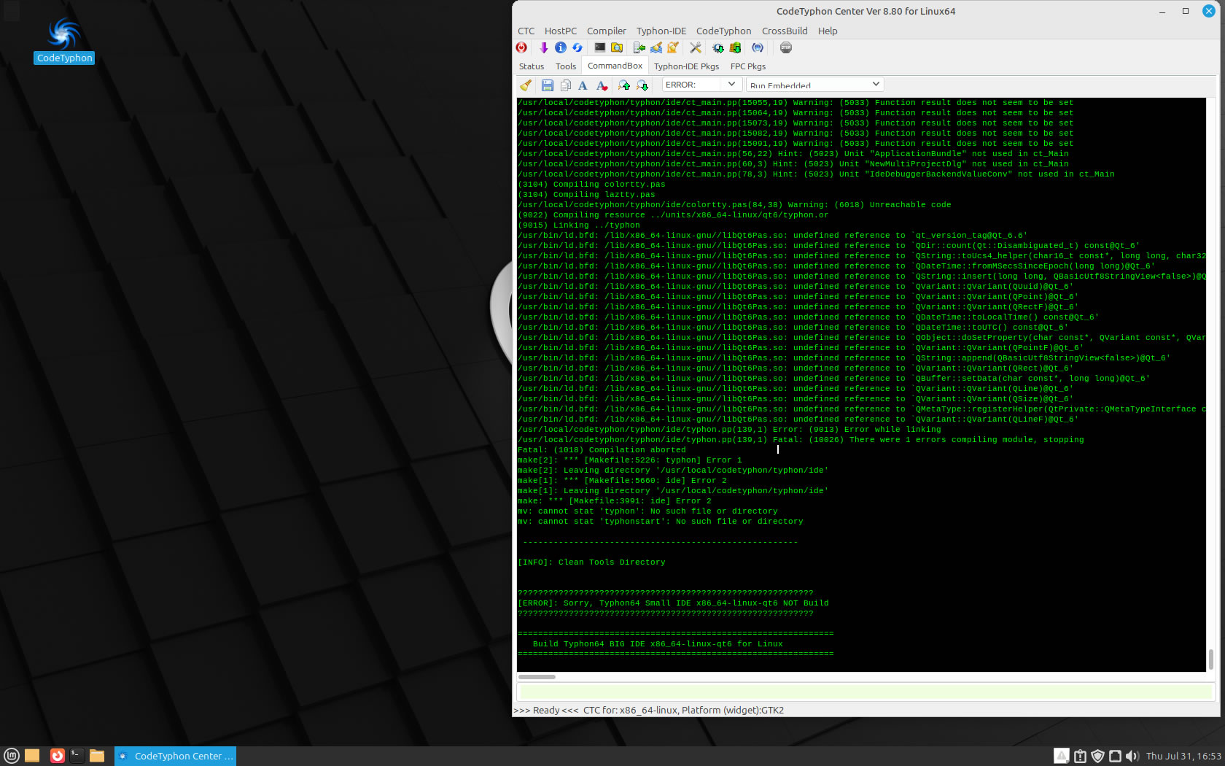Launch Firefox from the taskbar
Image resolution: width=1225 pixels, height=766 pixels.
(x=57, y=756)
